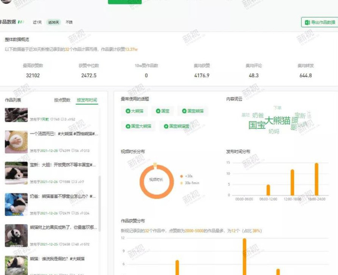Image resolution: width=338 pixels, height=275 pixels.
Task: Click the comment icon beside 56 comments
Action: coord(73,151)
